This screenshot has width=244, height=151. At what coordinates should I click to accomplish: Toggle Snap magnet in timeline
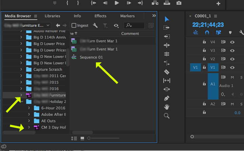tap(207, 33)
